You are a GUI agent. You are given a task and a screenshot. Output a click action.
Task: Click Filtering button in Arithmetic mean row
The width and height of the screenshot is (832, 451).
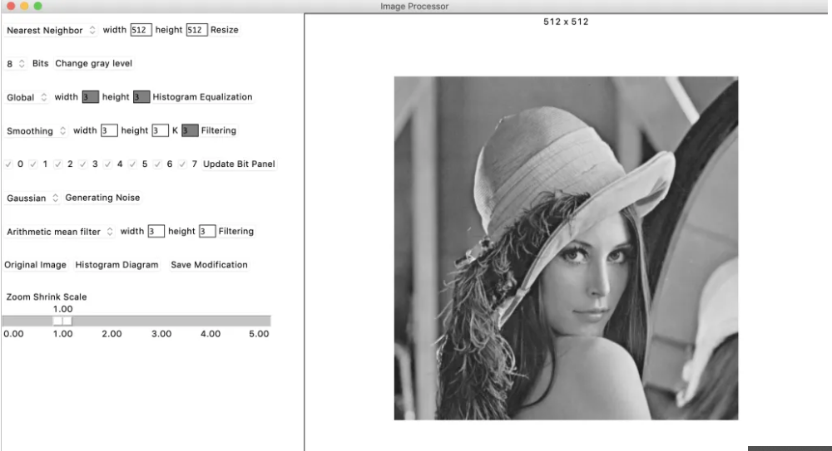(x=236, y=231)
